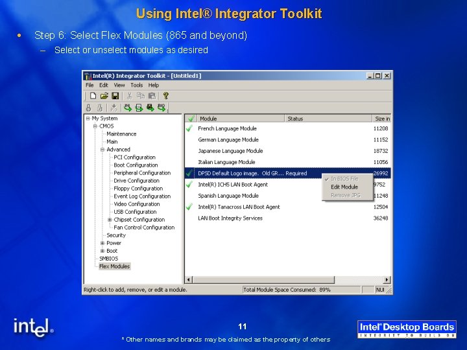Image resolution: width=467 pixels, height=350 pixels.
Task: Toggle the DPSD Default Logo image checkmark
Action: (x=189, y=173)
